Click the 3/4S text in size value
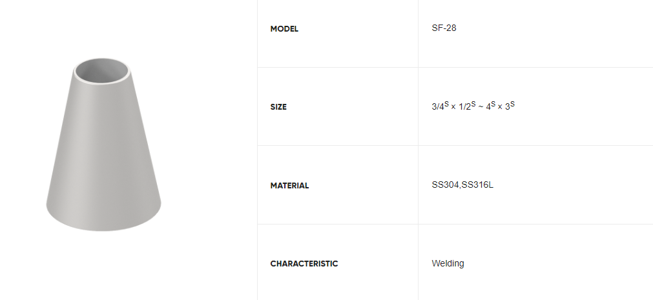This screenshot has width=653, height=300. pyautogui.click(x=441, y=106)
